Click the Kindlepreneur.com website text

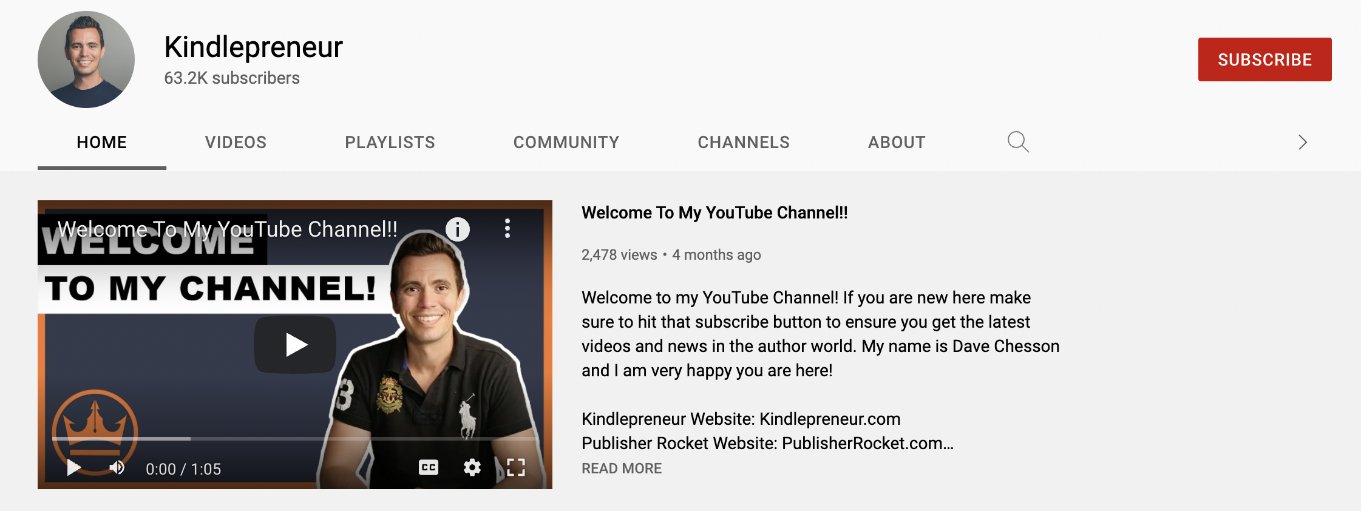[830, 419]
